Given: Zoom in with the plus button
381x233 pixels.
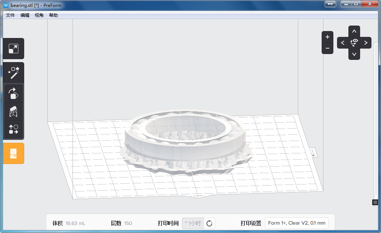Looking at the screenshot, I should point(327,37).
